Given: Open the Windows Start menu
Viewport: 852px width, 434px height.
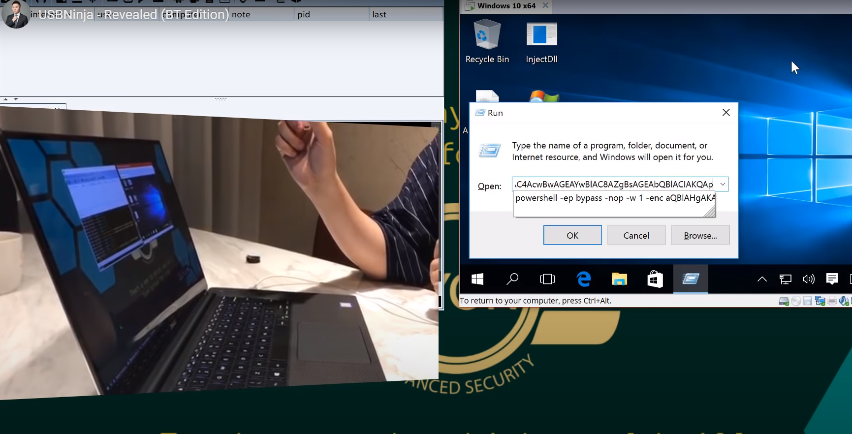Looking at the screenshot, I should point(477,279).
